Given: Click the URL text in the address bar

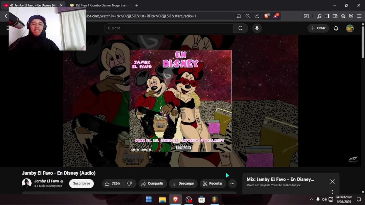Looking at the screenshot, I should coord(141,16).
